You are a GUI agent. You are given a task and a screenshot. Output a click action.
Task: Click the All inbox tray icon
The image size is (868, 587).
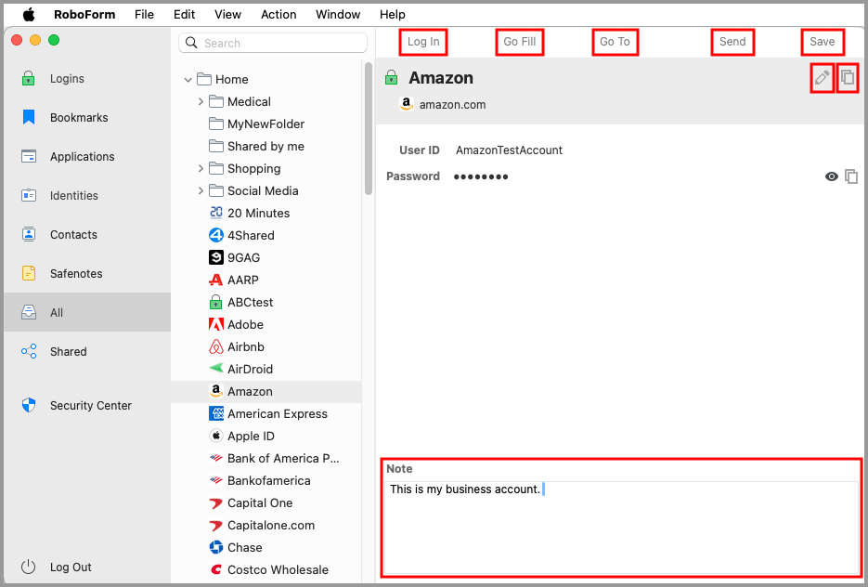coord(28,312)
